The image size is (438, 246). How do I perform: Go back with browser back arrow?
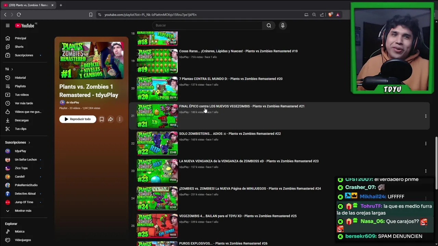pos(5,15)
